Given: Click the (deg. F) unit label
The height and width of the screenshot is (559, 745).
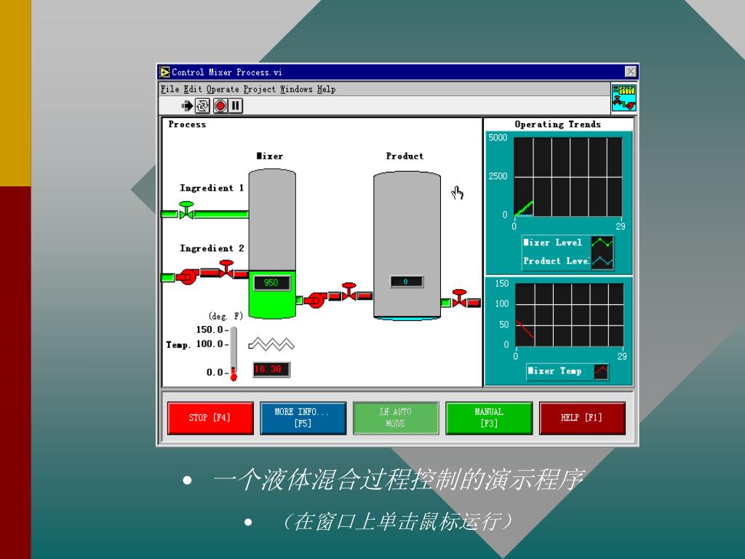Looking at the screenshot, I should 226,316.
